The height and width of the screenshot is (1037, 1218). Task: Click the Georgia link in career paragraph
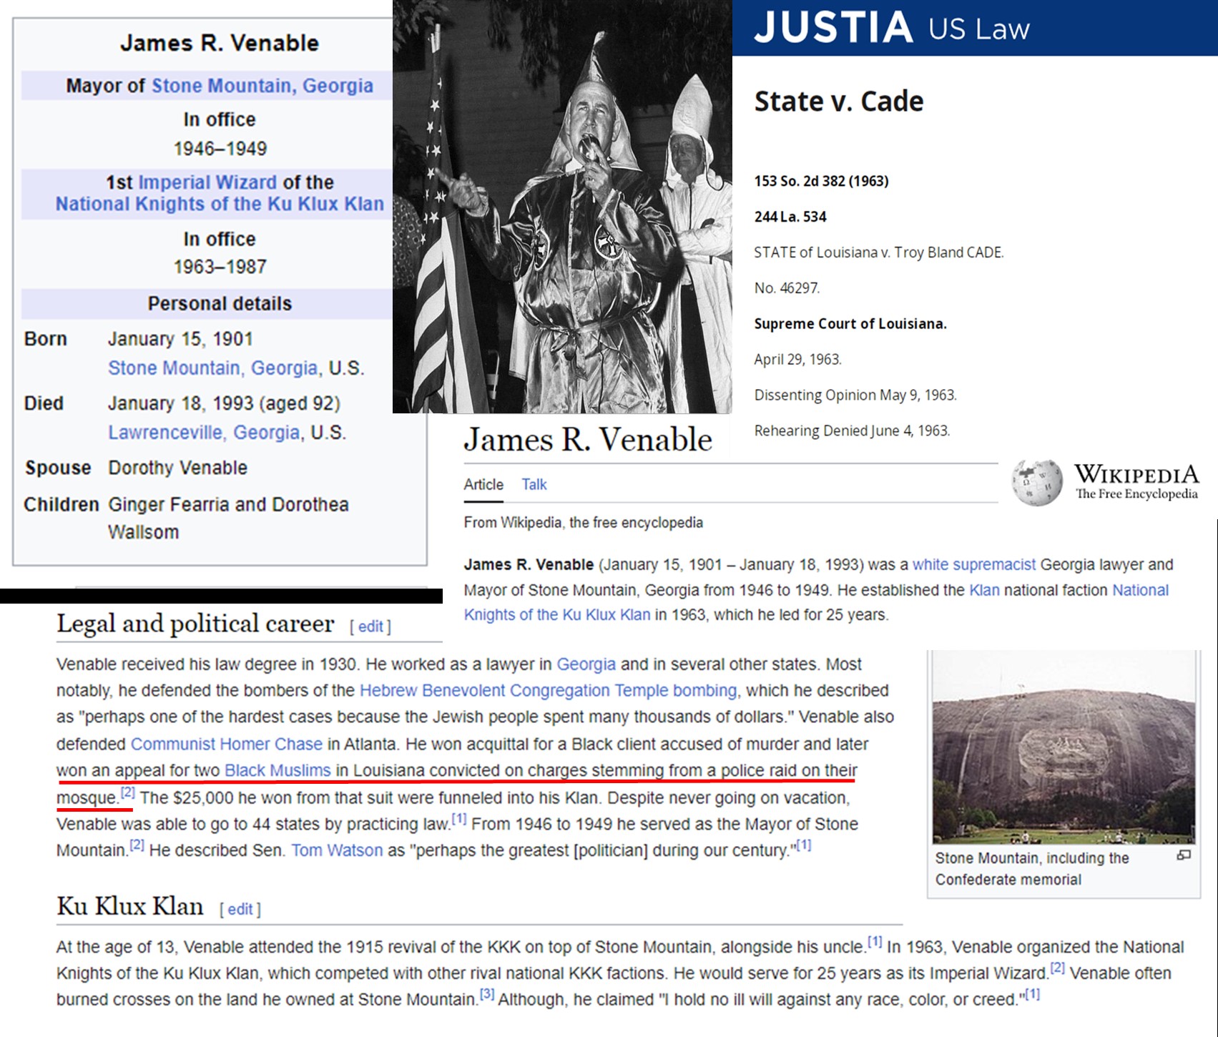(x=586, y=664)
